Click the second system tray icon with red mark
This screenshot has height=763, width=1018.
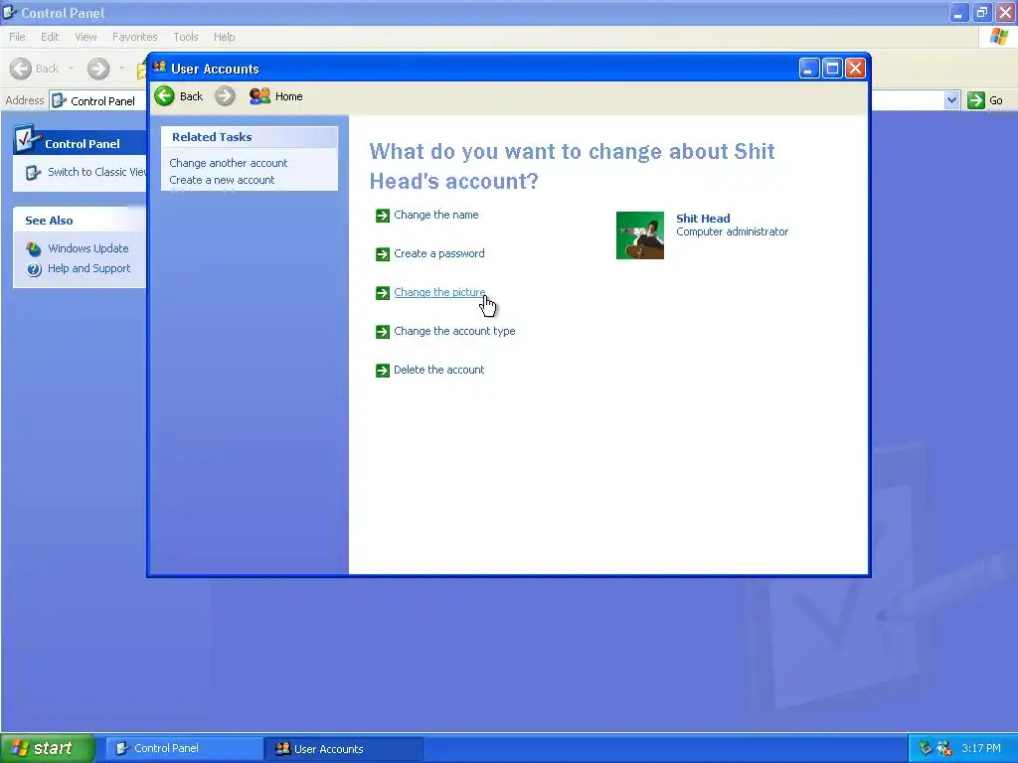pyautogui.click(x=944, y=749)
